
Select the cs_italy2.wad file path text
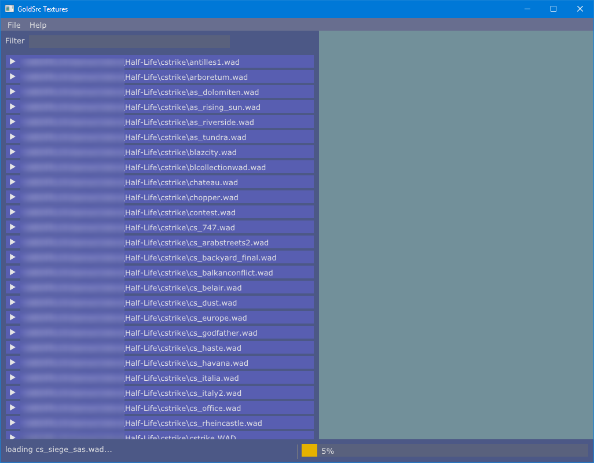(x=184, y=394)
